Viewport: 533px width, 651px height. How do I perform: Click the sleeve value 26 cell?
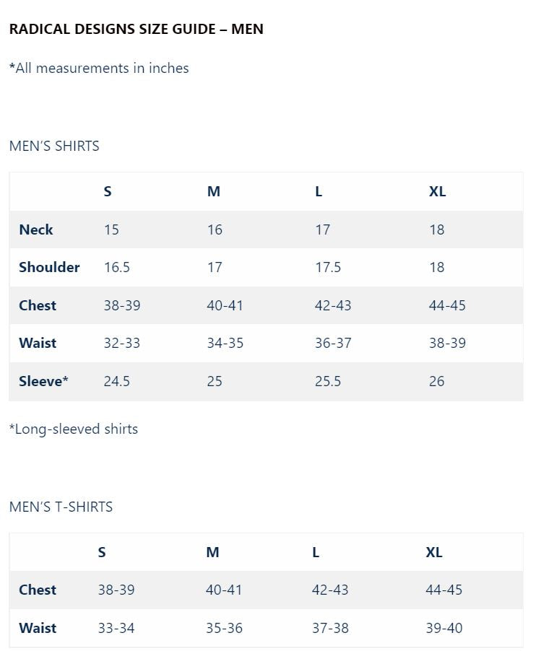point(437,381)
